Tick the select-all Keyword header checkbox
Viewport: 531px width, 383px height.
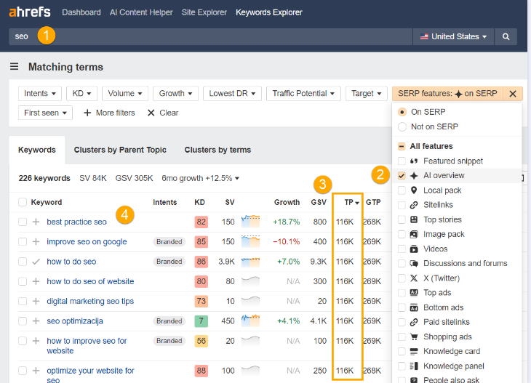[x=23, y=202]
